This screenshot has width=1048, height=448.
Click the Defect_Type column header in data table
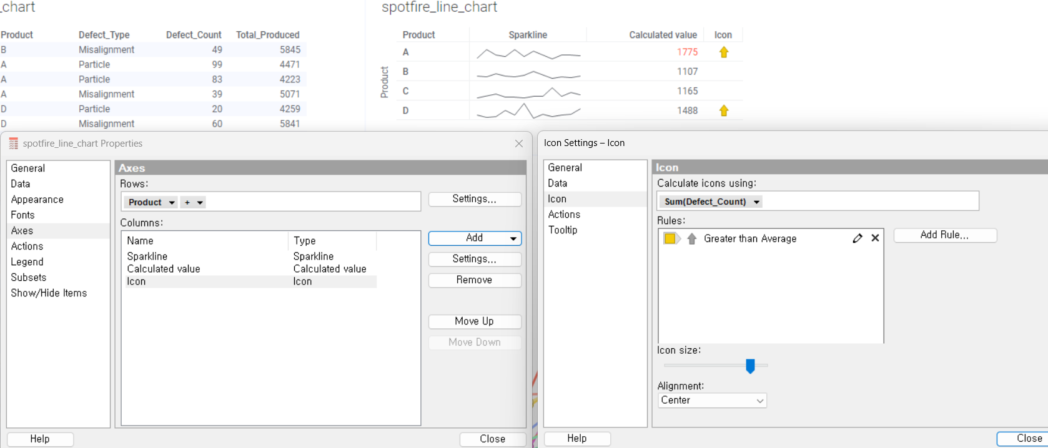pyautogui.click(x=104, y=35)
